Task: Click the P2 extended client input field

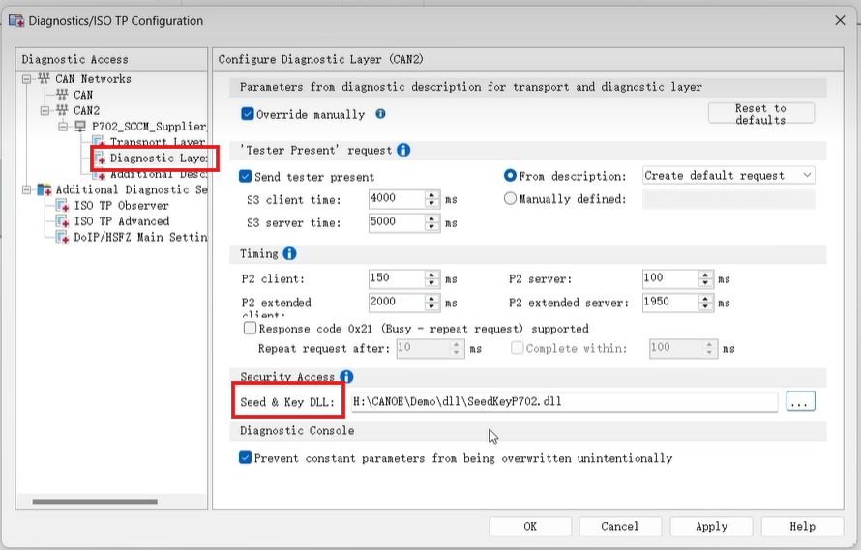Action: point(397,302)
